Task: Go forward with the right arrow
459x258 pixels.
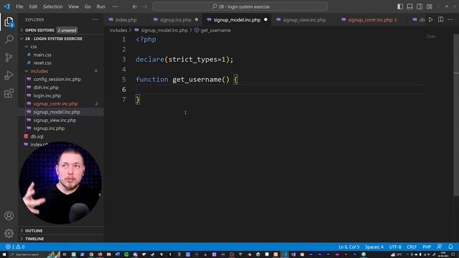Action: point(145,6)
